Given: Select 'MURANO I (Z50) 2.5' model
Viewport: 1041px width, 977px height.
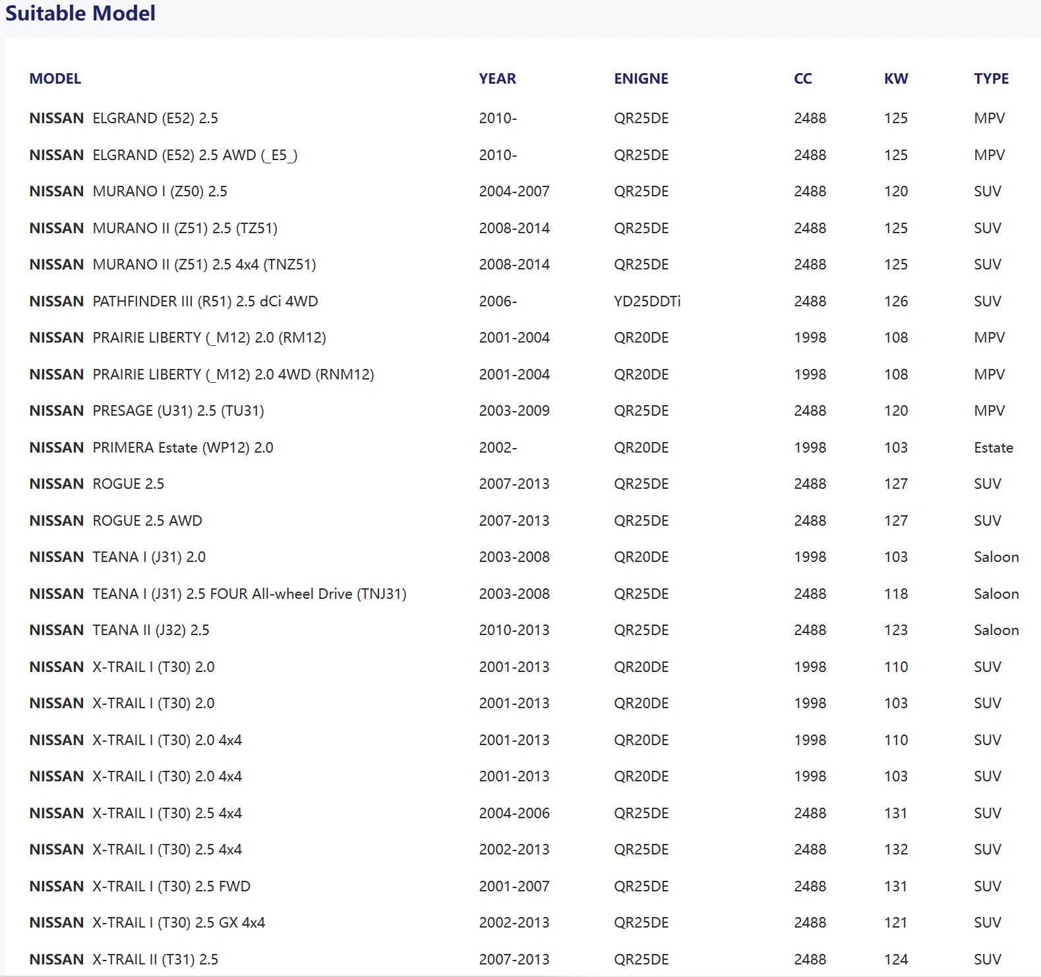Looking at the screenshot, I should coord(160,192).
